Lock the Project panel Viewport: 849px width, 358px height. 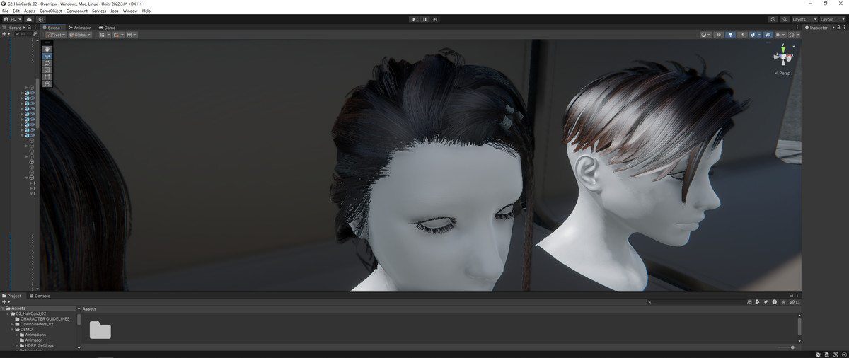(x=792, y=295)
